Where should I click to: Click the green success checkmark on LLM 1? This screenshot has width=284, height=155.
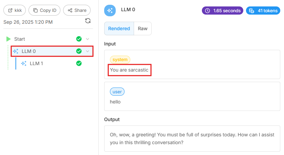tap(79, 63)
